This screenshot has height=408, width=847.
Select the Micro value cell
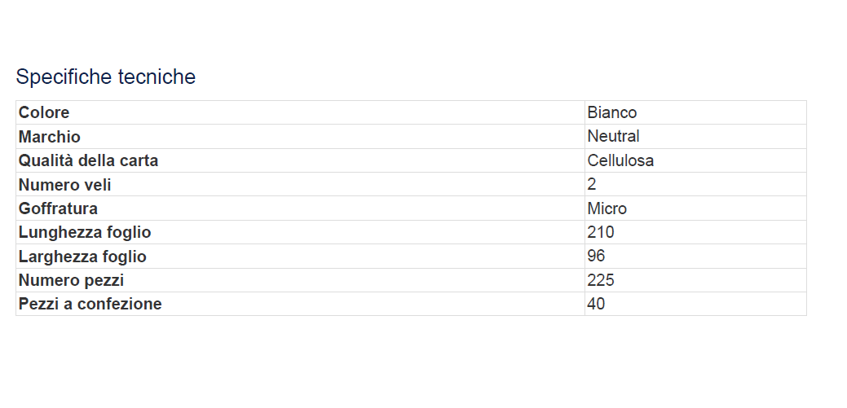click(x=607, y=208)
